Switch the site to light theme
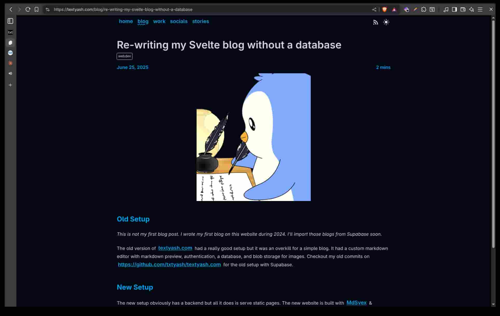The width and height of the screenshot is (500, 316). tap(386, 22)
